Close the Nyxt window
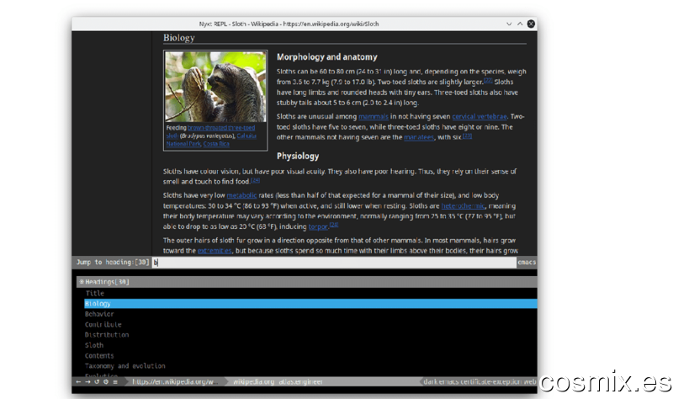 click(x=531, y=24)
